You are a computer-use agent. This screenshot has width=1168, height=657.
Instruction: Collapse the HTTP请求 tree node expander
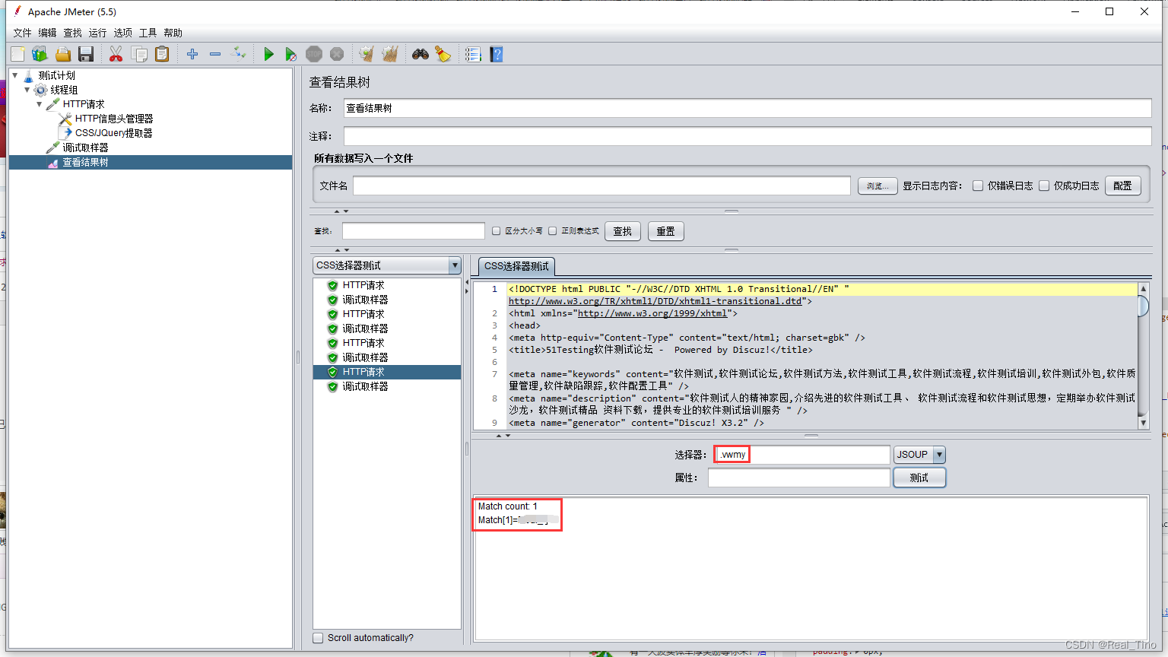[40, 104]
